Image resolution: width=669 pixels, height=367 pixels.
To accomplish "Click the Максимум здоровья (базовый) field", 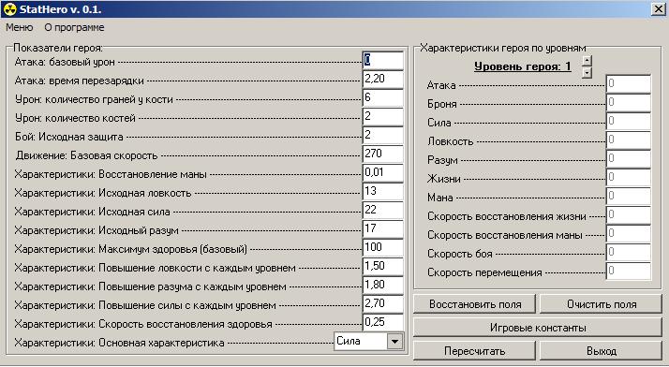I will coord(382,248).
